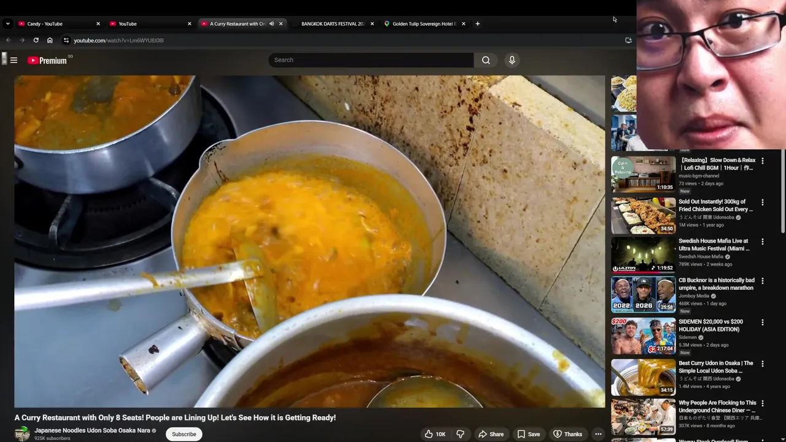Screen dimensions: 786x442
Task: Click the video title text
Action: pos(175,417)
